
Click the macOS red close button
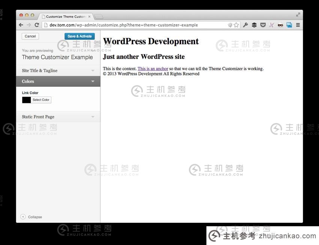pyautogui.click(x=21, y=15)
